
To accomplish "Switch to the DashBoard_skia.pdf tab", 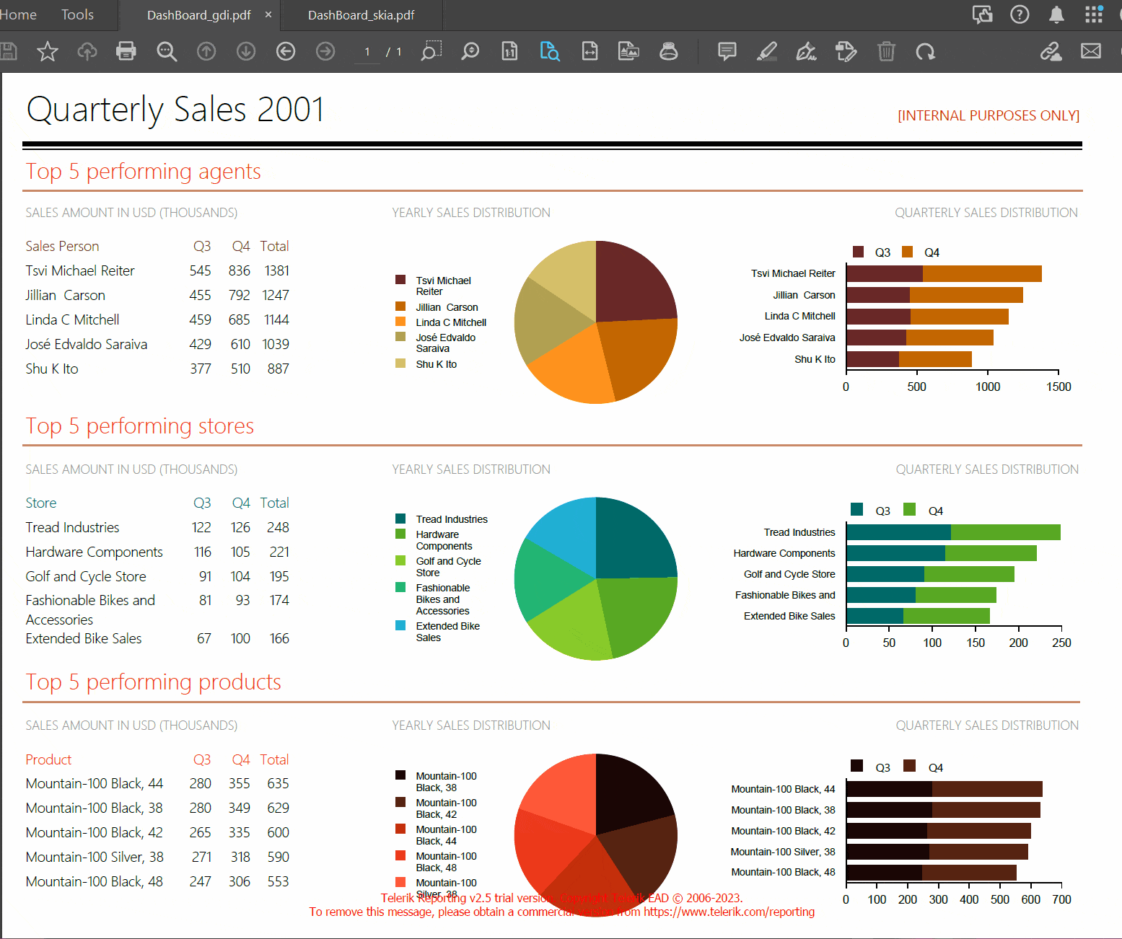I will [361, 13].
